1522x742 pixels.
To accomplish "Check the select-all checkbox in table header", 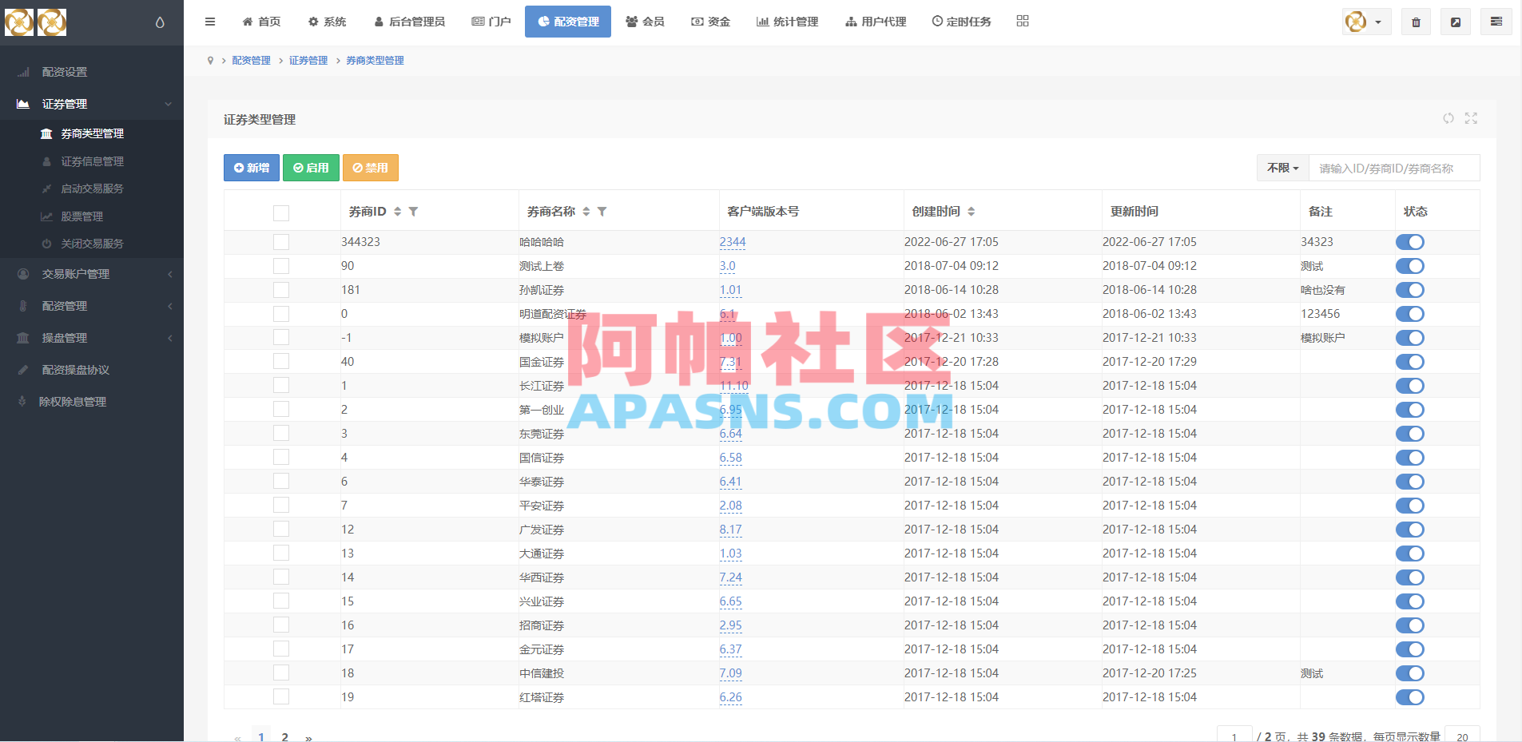I will point(281,212).
